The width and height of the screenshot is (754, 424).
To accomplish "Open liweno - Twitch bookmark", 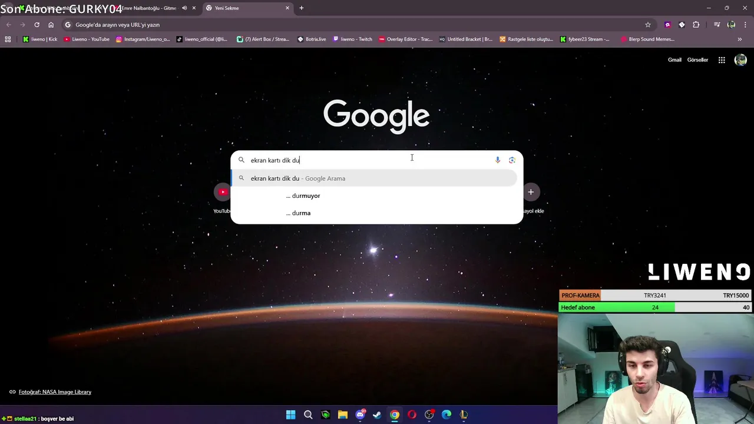I will click(x=352, y=39).
